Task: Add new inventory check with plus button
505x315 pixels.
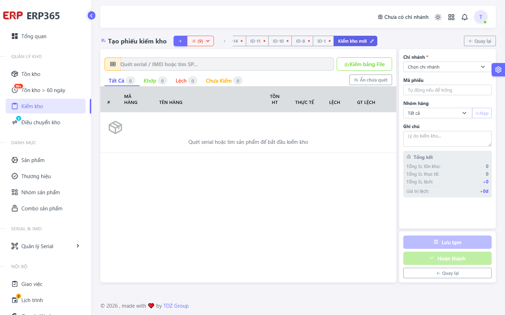Action: click(x=180, y=41)
